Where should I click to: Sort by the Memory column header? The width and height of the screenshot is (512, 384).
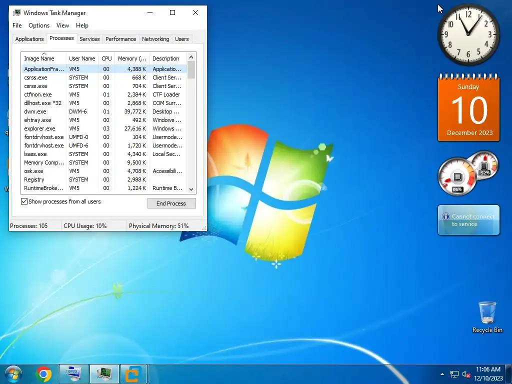pos(132,58)
